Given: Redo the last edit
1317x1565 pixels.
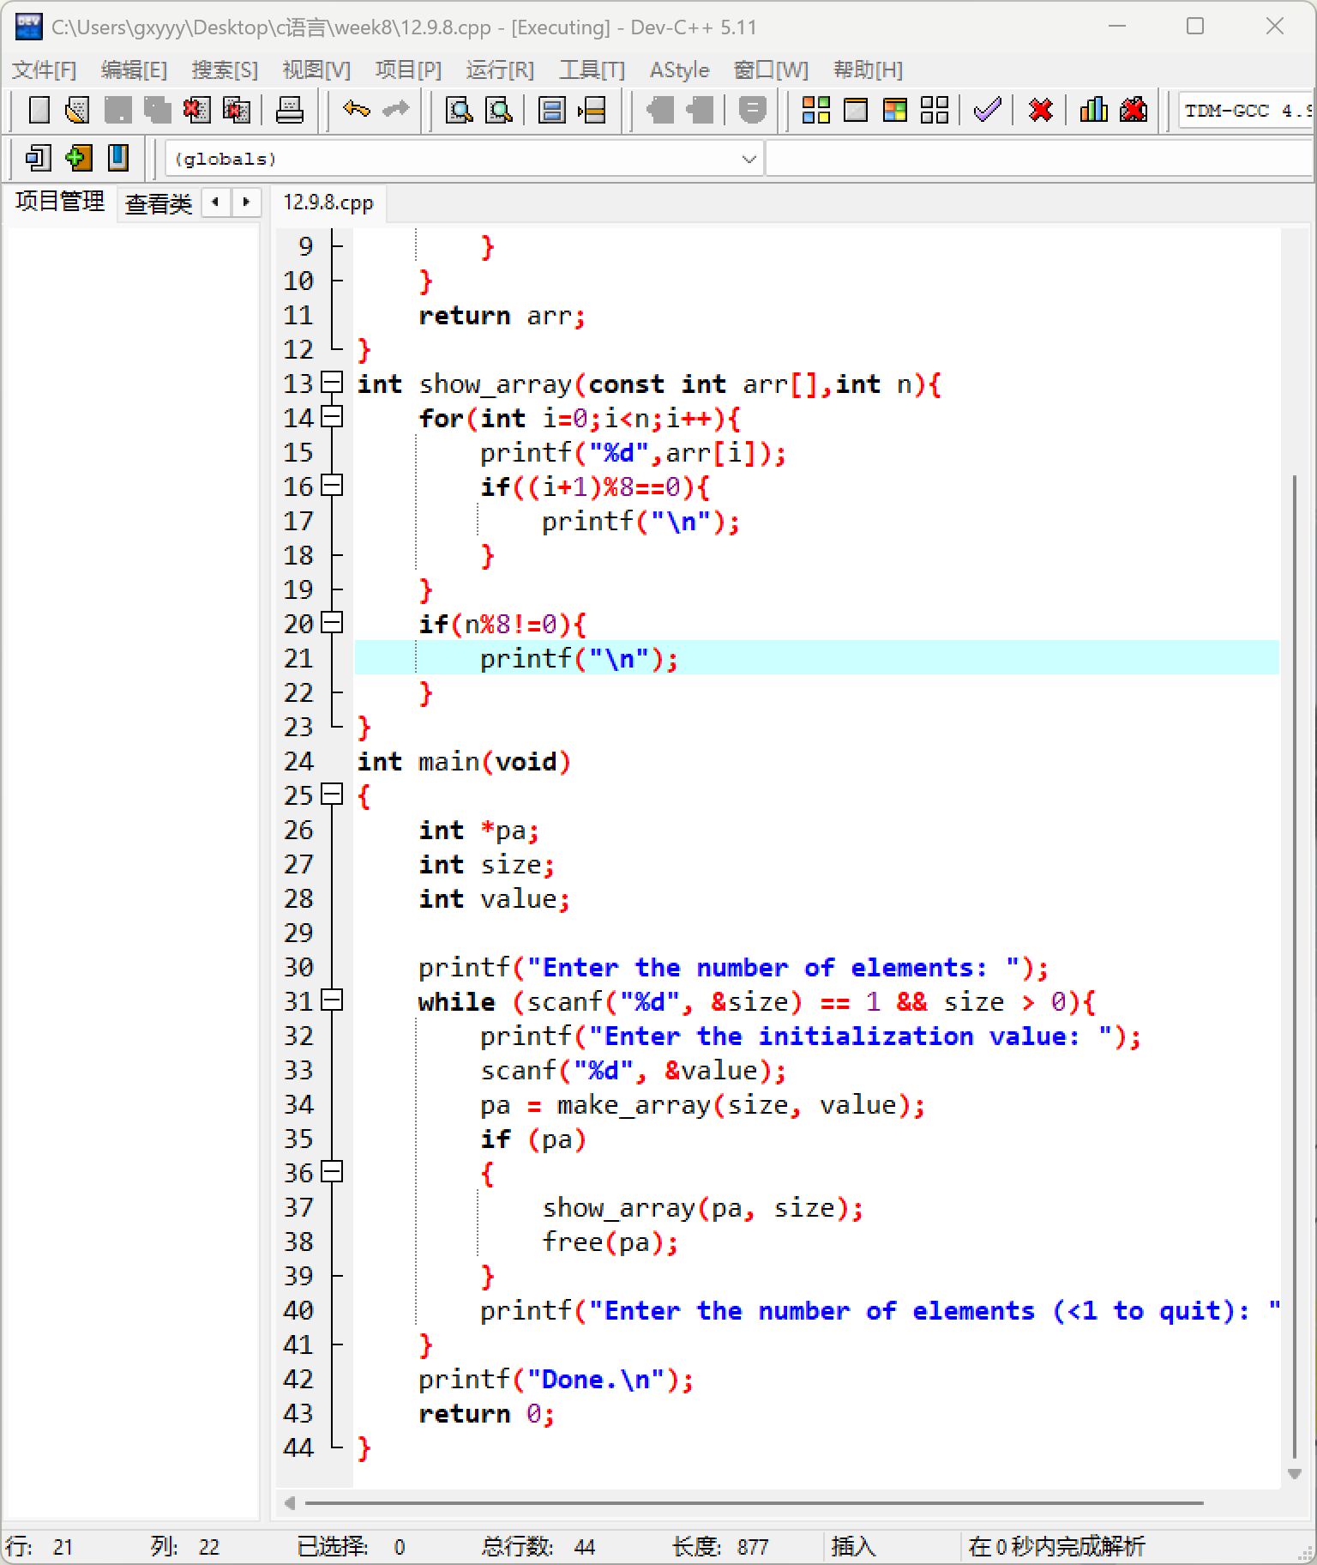Looking at the screenshot, I should pos(395,110).
